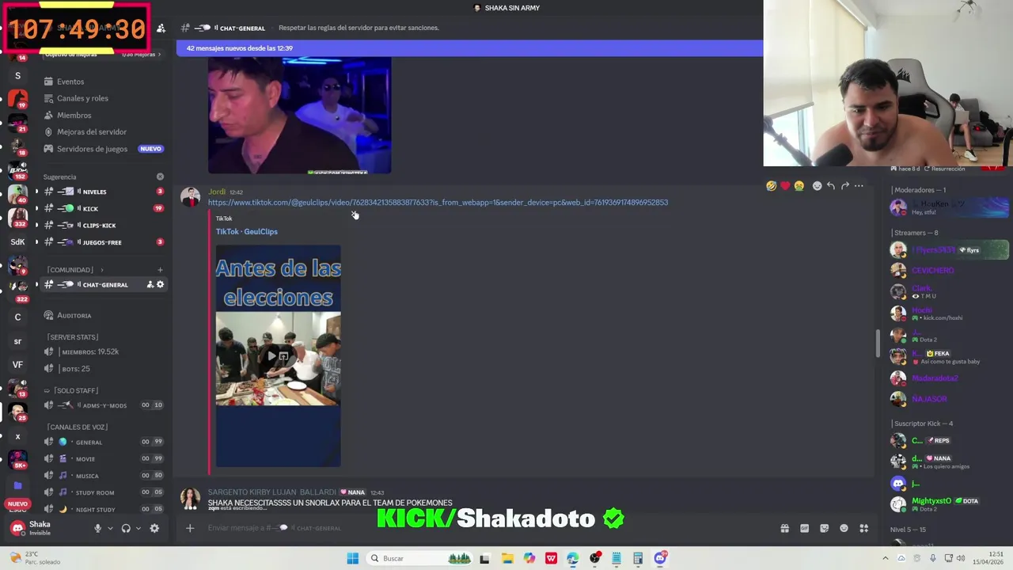Screen dimensions: 1013x570
Task: Forward Jordi's message arrow
Action: tap(845, 186)
